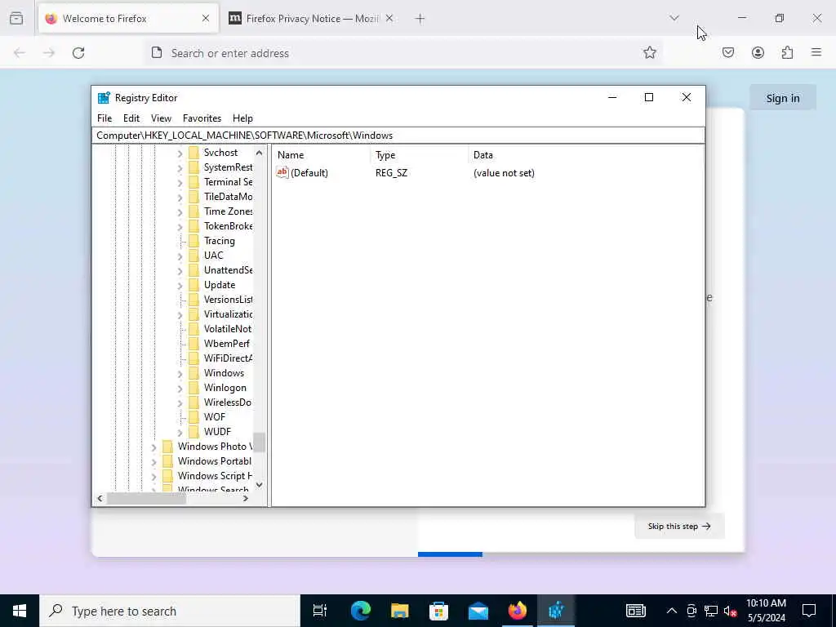The height and width of the screenshot is (627, 836).
Task: Close the Welcome to Firefox tab
Action: tap(206, 19)
